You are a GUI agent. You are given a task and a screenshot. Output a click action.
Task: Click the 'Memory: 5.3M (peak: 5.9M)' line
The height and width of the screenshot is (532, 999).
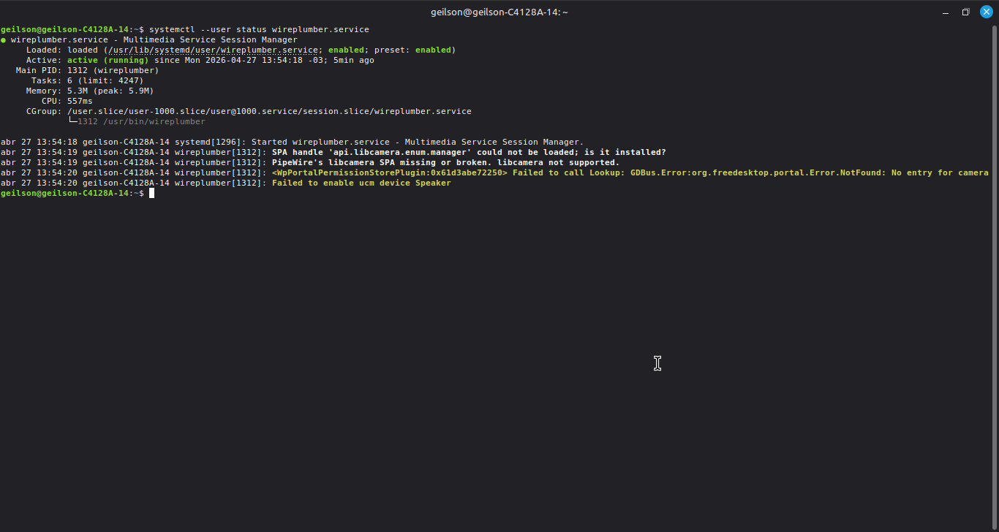coord(90,91)
